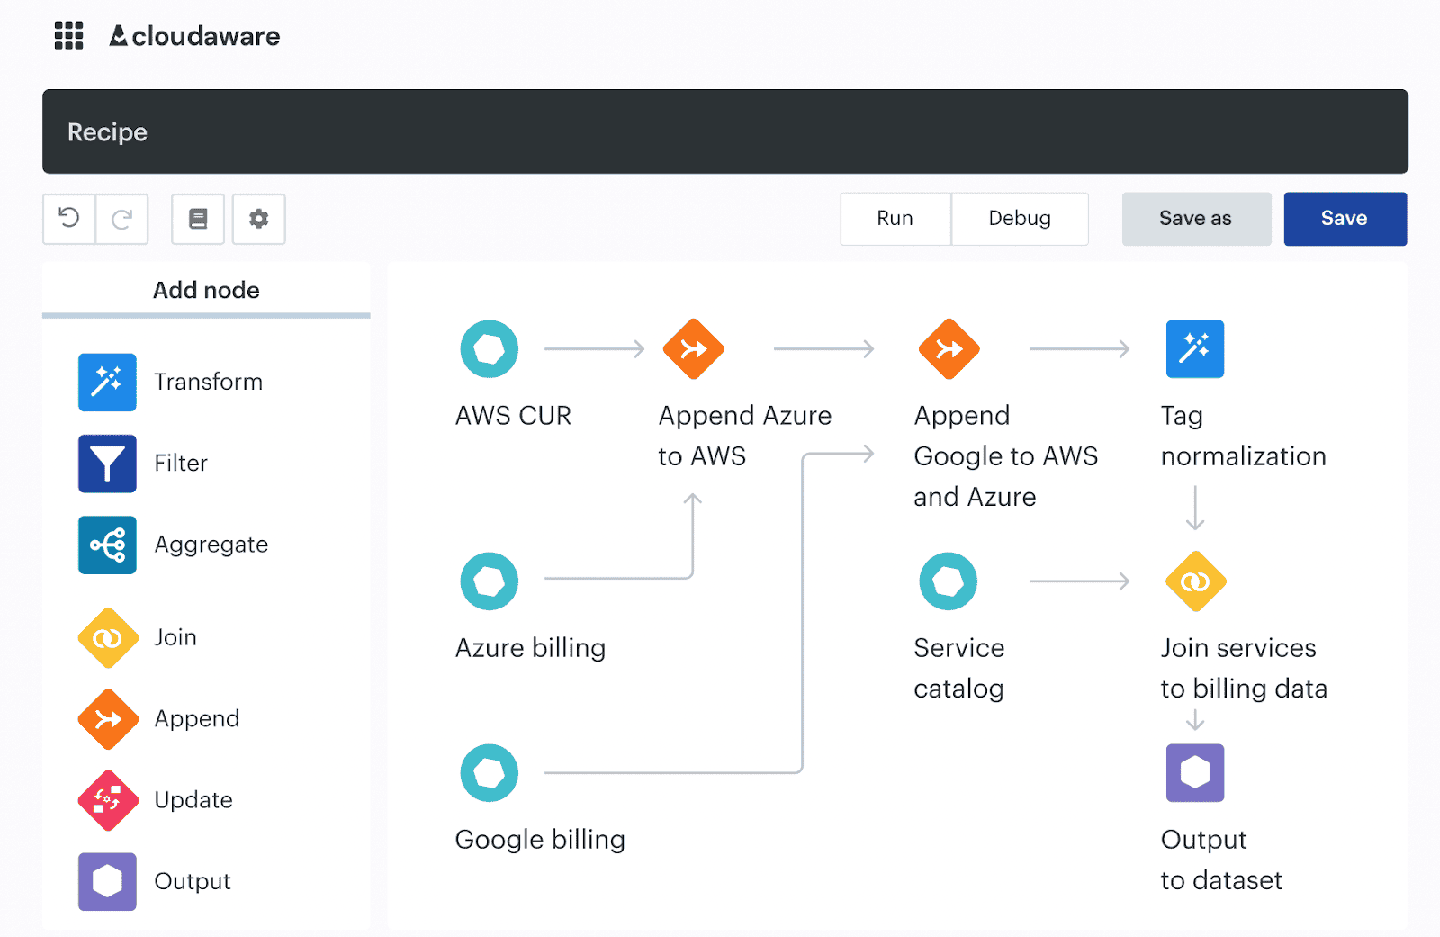Click the Google billing label
This screenshot has width=1440, height=937.
click(540, 840)
